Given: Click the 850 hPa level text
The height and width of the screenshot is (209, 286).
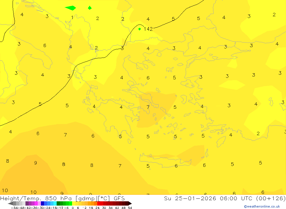Looking at the screenshot, I should point(59,198).
